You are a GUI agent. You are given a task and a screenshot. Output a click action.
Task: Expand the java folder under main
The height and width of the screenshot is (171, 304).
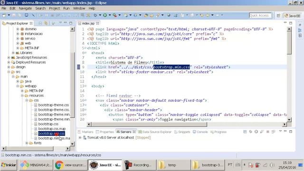click(x=18, y=81)
